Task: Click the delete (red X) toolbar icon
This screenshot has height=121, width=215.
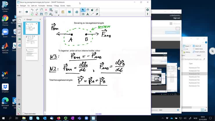Action: [46, 10]
